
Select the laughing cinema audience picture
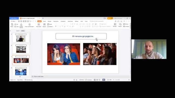100,54
